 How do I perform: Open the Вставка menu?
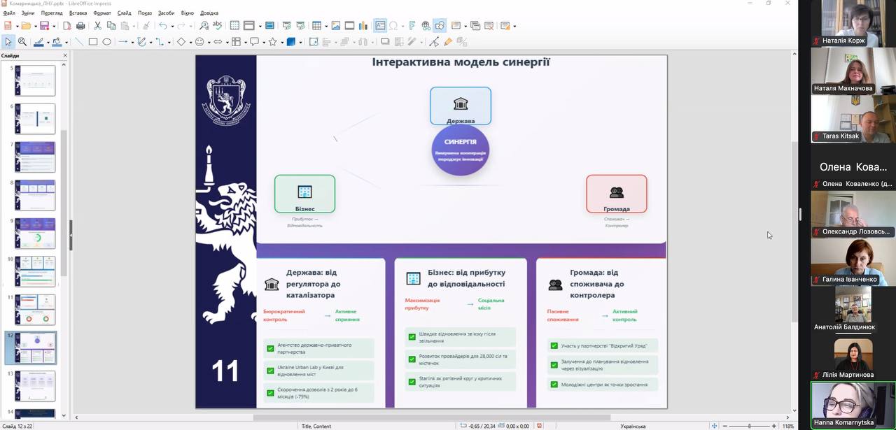78,13
